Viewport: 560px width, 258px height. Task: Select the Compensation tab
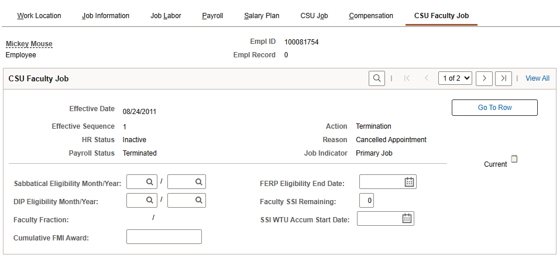tap(371, 16)
